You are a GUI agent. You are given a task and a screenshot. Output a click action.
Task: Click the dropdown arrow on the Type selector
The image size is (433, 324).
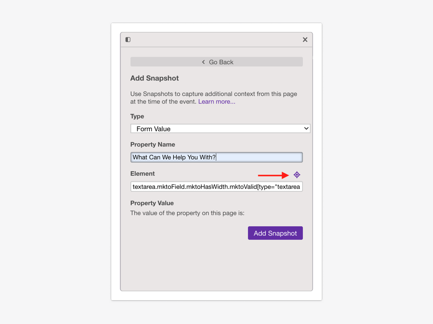306,129
